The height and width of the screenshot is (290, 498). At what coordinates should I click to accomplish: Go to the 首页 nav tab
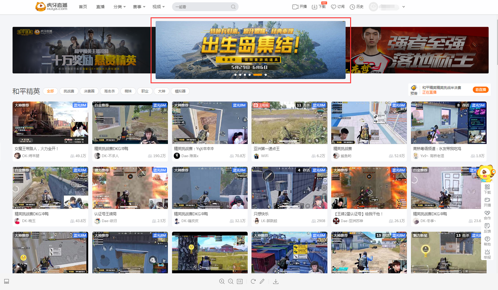pyautogui.click(x=83, y=7)
